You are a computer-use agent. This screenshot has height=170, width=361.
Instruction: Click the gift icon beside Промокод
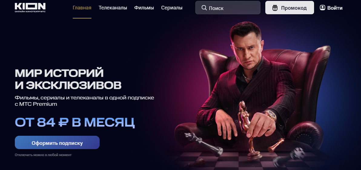coord(275,8)
